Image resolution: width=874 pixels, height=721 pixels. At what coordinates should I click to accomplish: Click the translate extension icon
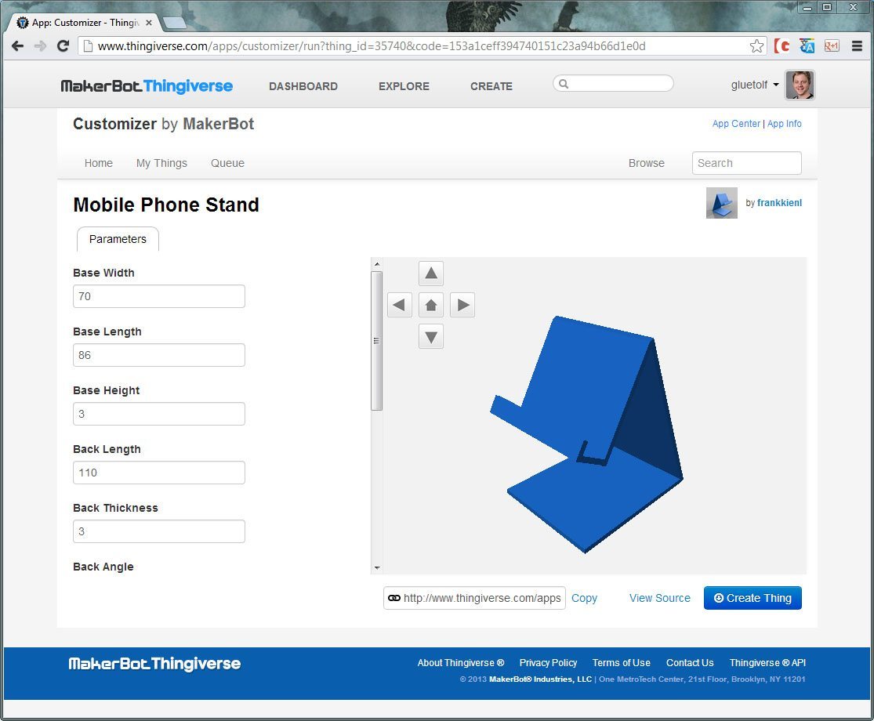807,46
